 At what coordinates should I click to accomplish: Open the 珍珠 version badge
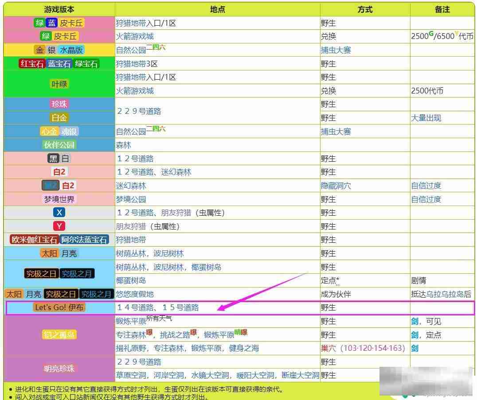[59, 104]
